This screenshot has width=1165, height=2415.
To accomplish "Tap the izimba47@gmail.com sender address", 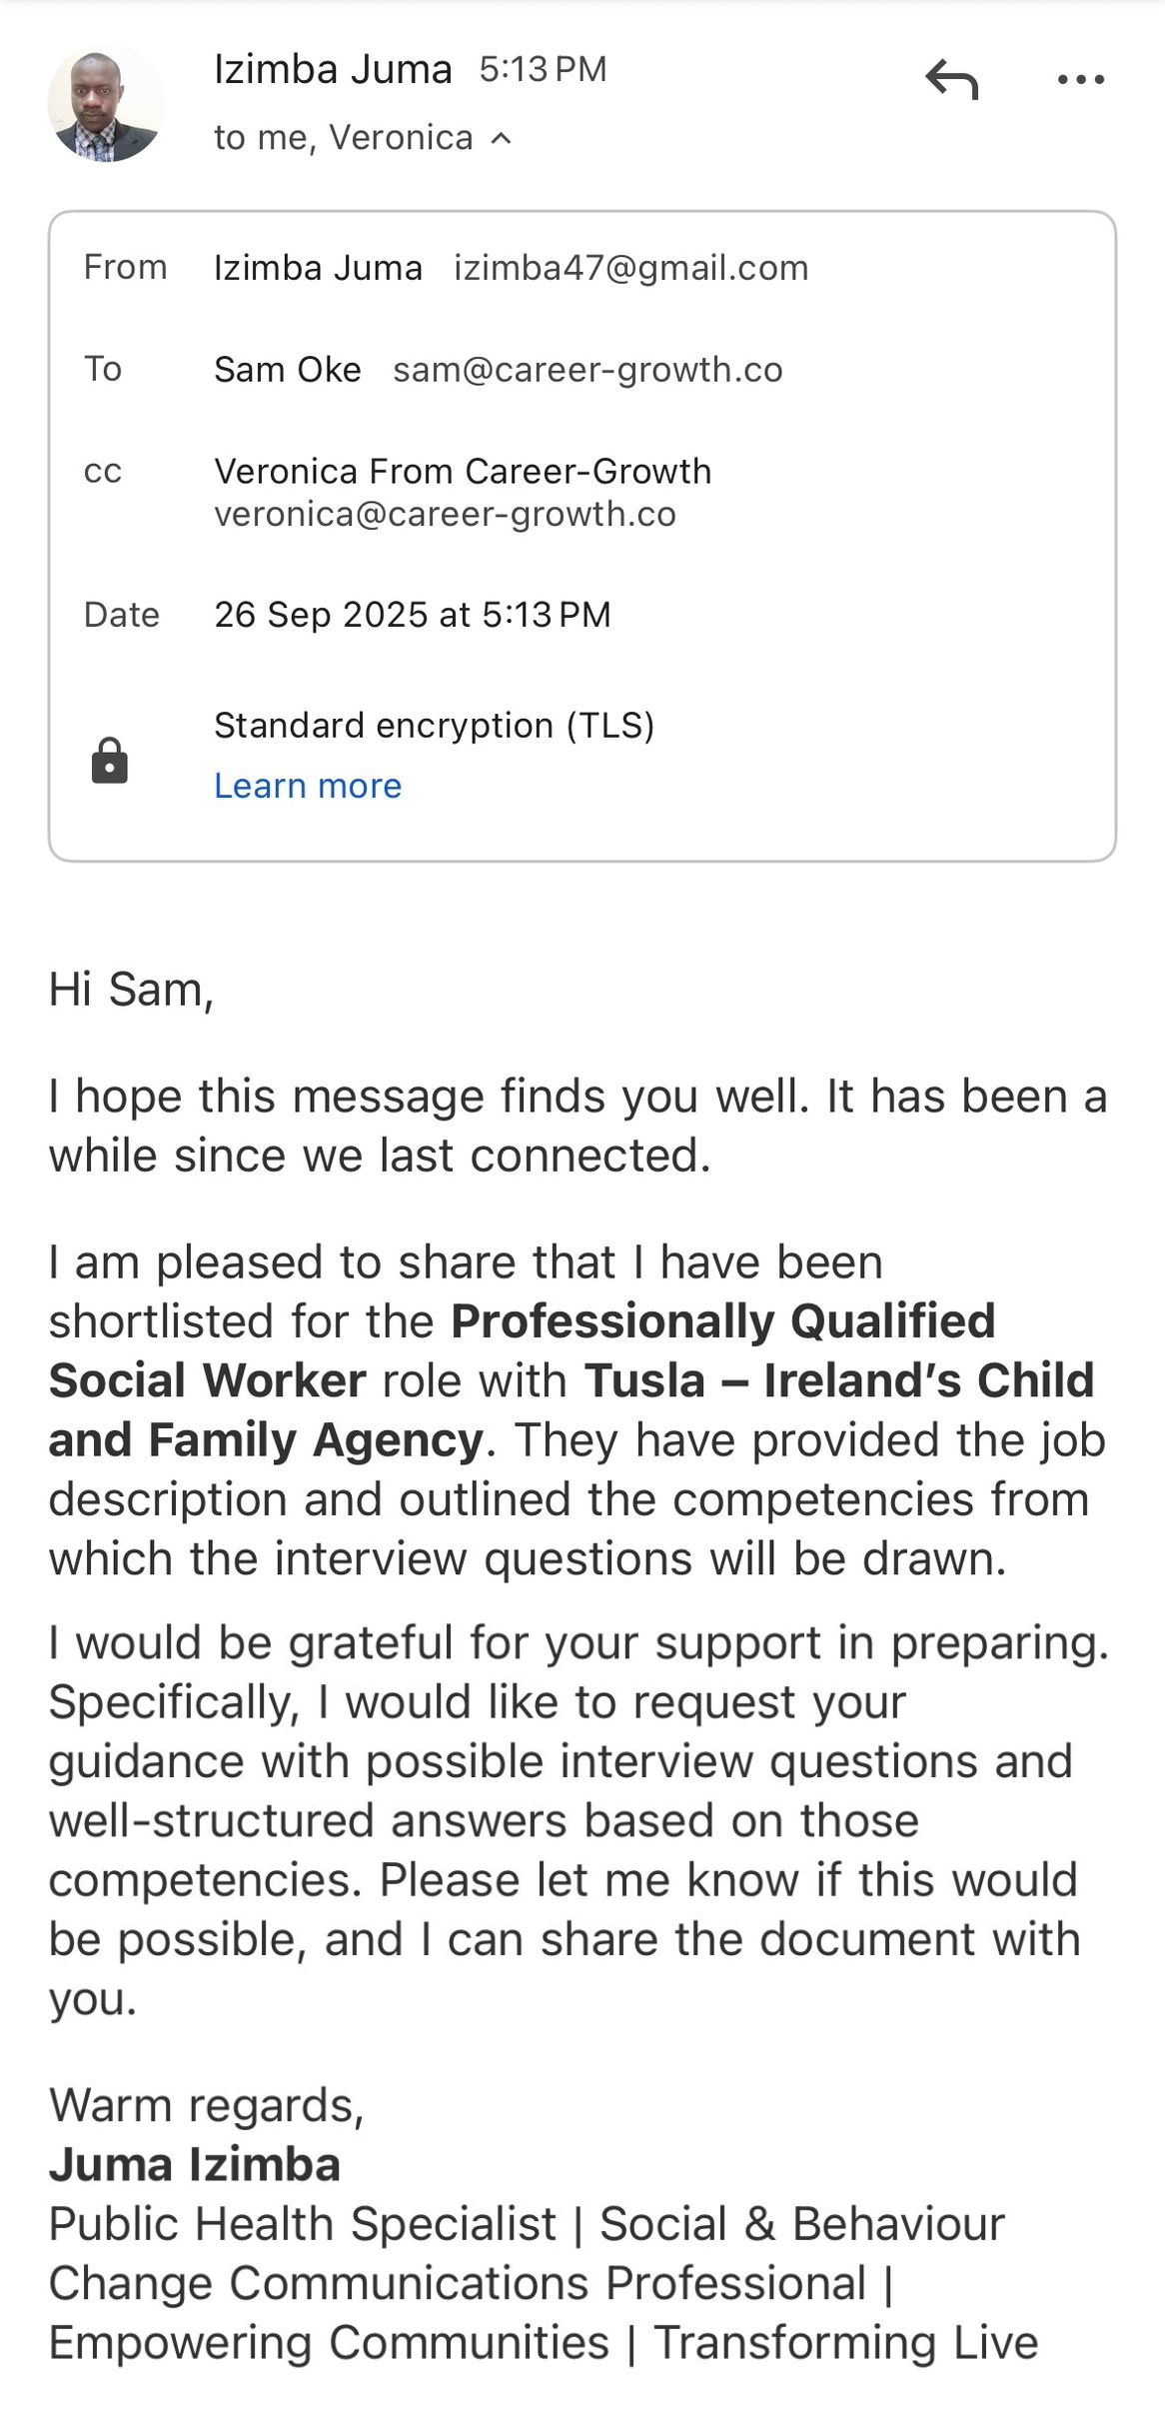I will click(x=630, y=268).
